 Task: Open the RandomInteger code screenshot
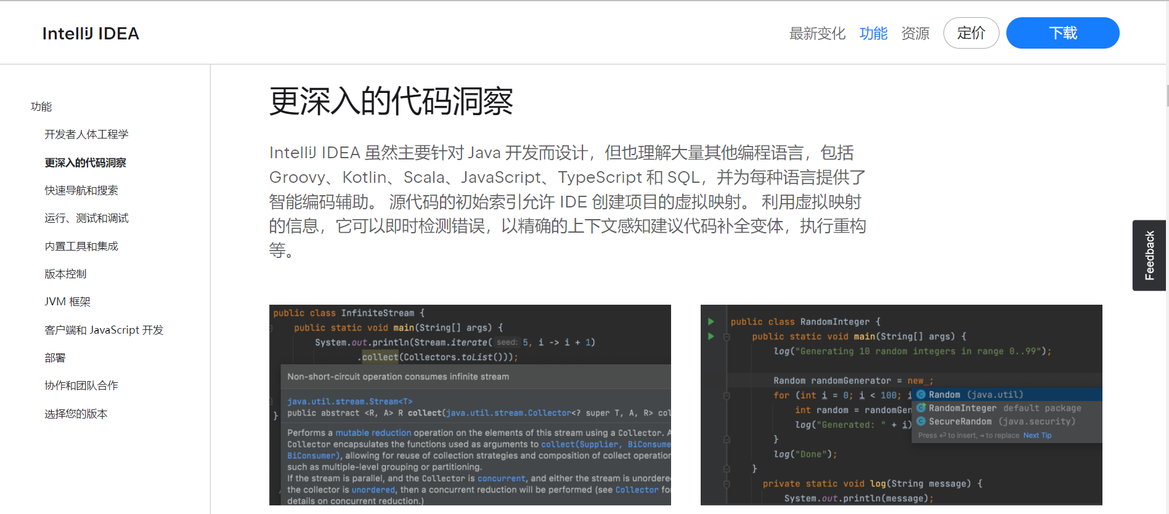pos(901,405)
